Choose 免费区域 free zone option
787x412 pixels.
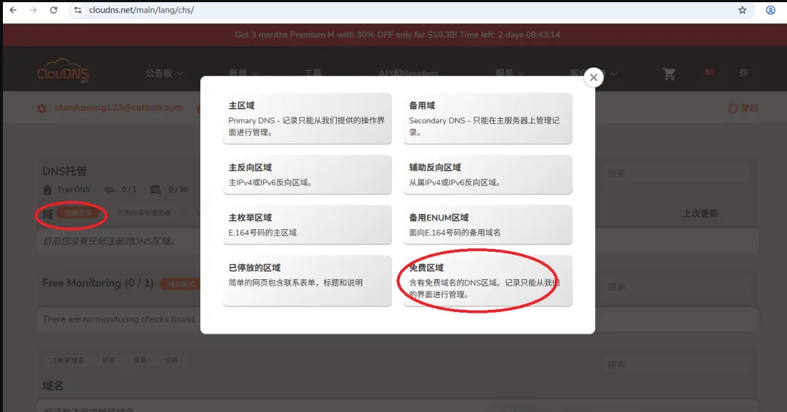pos(488,281)
